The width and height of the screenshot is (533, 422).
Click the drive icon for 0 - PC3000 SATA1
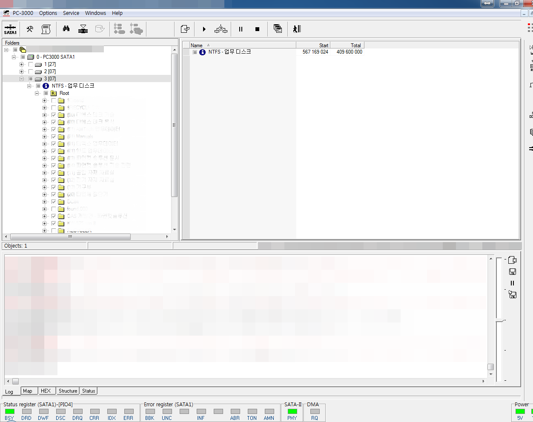click(31, 57)
